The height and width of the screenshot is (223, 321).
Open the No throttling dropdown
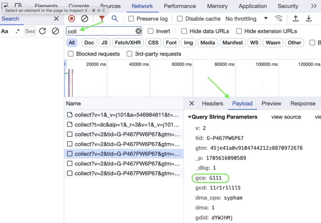(x=246, y=19)
